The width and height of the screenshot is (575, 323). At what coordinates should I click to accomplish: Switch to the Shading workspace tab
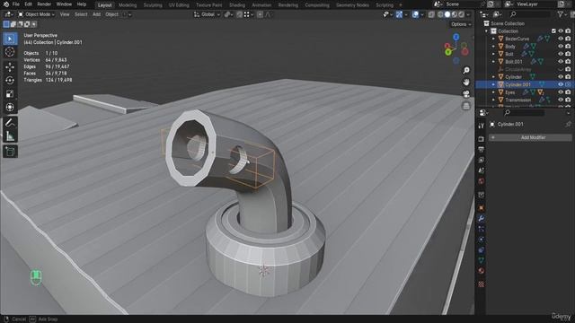click(x=237, y=5)
